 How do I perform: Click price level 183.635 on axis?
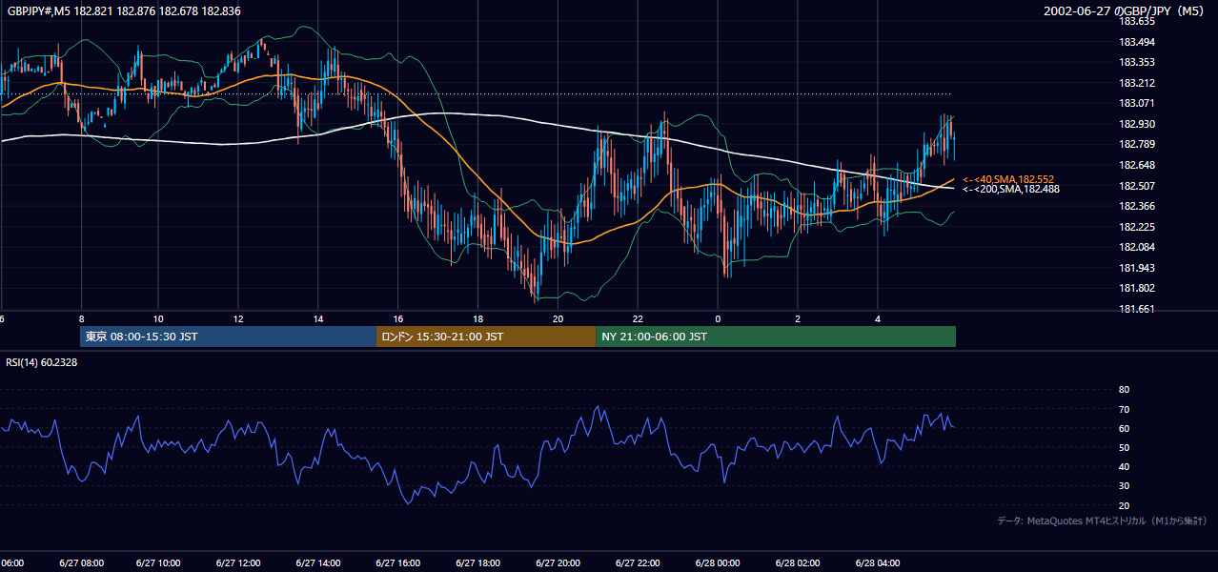tap(1136, 21)
